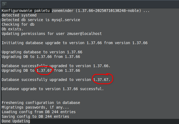Viewport: 179px width, 124px height.
Task: Click the 'Initiating database upgrade' line
Action: (75, 43)
